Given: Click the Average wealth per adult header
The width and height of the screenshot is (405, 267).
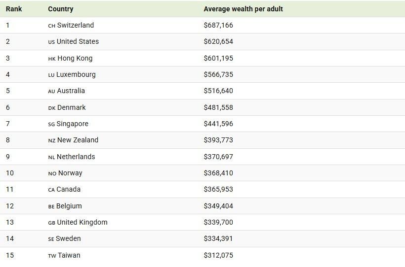Looking at the screenshot, I should pyautogui.click(x=243, y=9).
